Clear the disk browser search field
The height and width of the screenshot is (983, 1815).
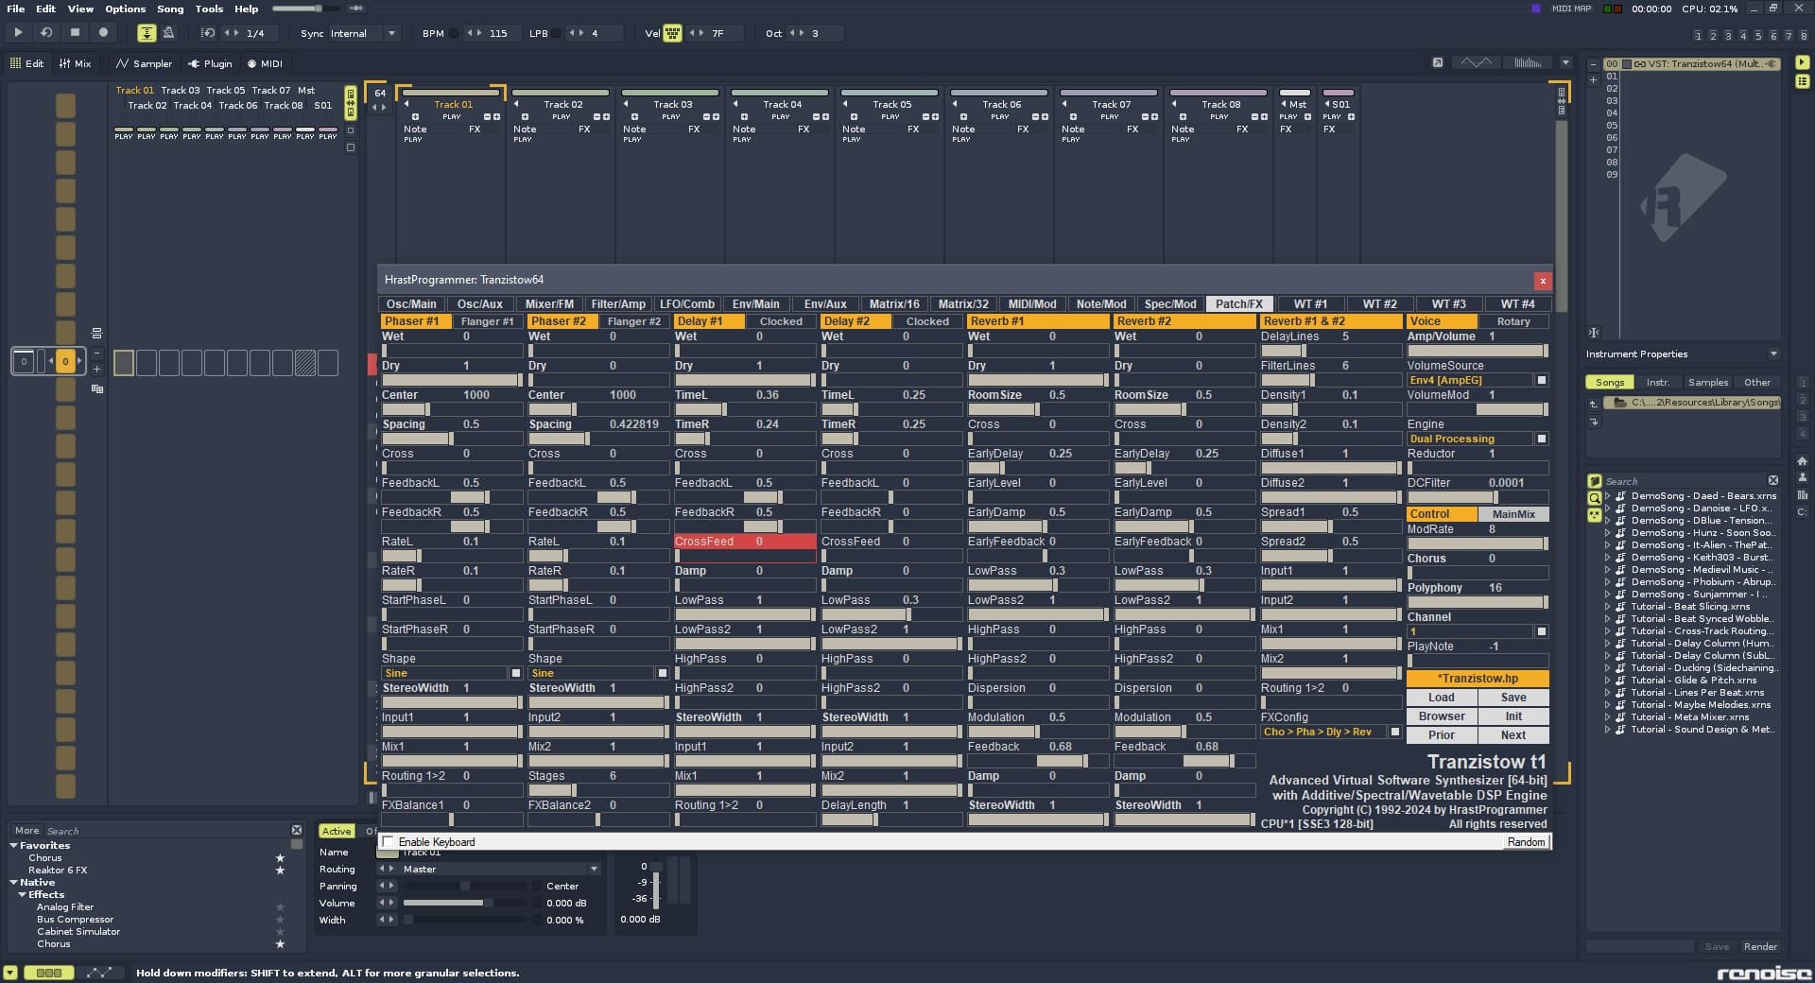coord(1773,481)
